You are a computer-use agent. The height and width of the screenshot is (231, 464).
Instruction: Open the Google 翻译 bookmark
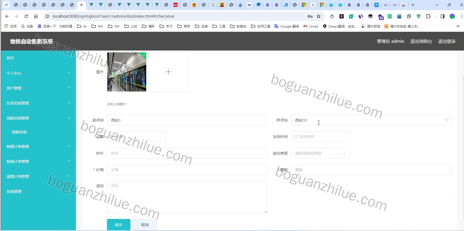(x=287, y=26)
